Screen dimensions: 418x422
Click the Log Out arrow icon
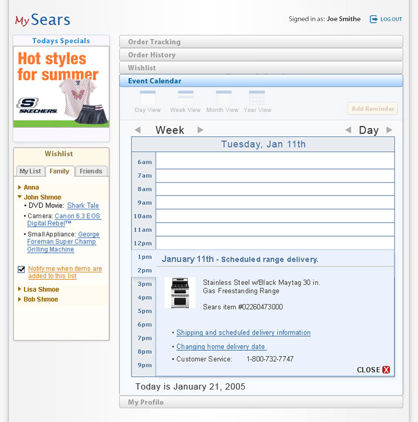[x=373, y=19]
